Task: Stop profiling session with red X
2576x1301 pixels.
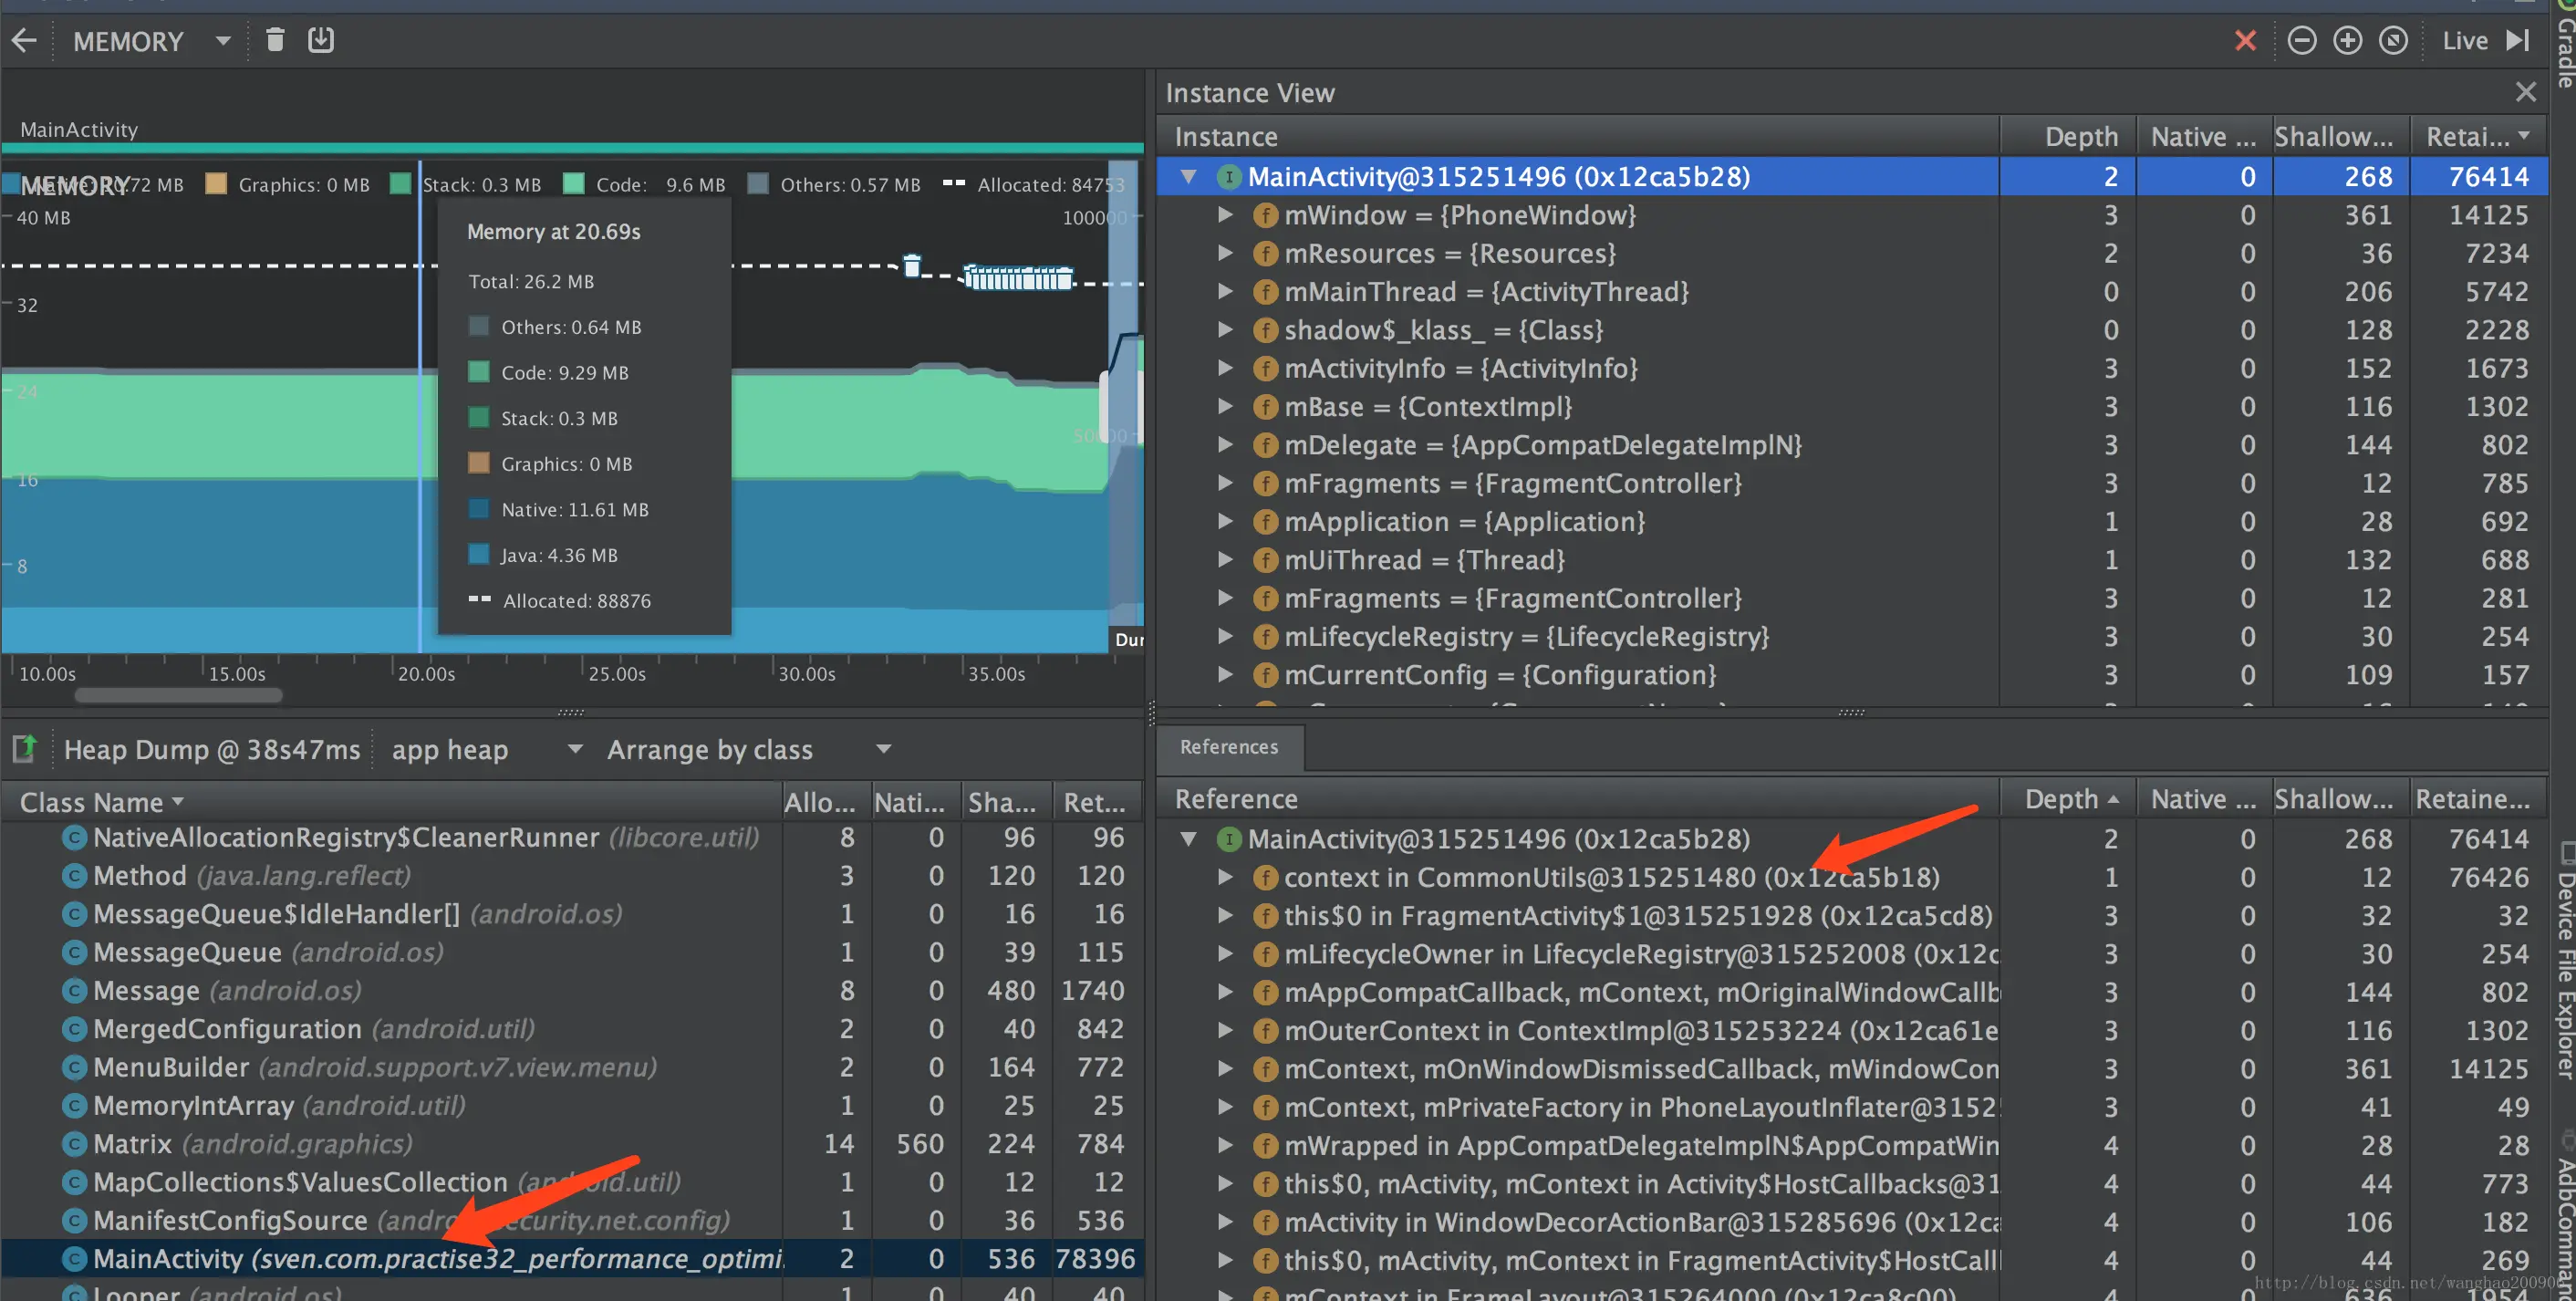Action: (2245, 41)
